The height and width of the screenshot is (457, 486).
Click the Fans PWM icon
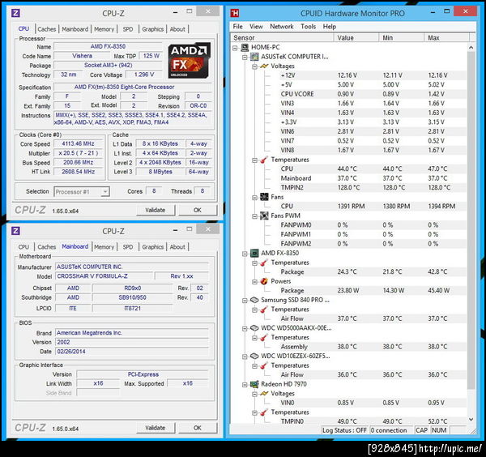point(264,216)
